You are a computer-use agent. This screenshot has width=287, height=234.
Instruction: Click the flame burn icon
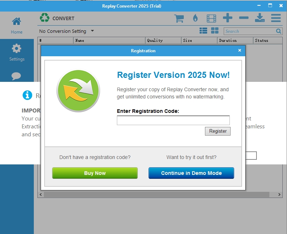click(x=195, y=18)
